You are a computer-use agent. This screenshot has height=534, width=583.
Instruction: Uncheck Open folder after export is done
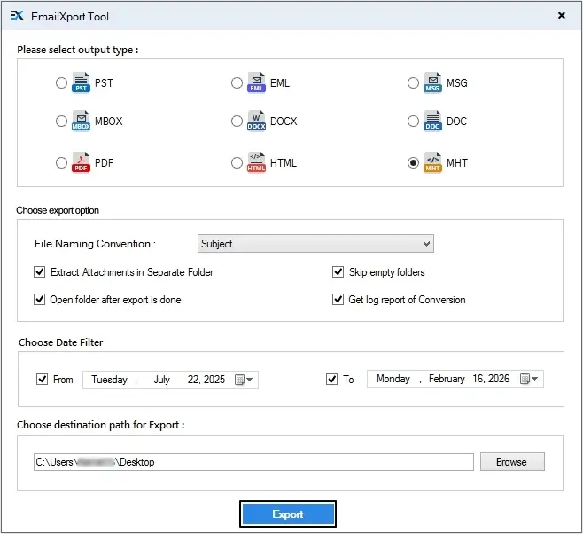point(40,300)
